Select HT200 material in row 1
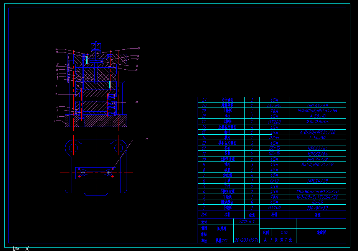Screen dimensions: 358x251 point(274,208)
